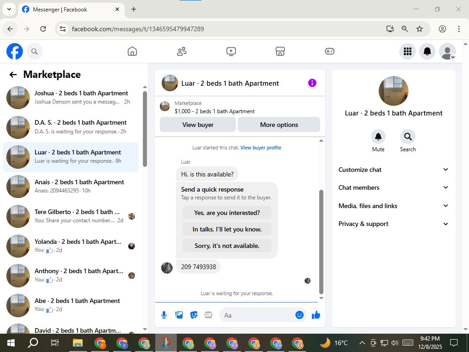Click the phone number message 209 7493938
The height and width of the screenshot is (352, 469).
[x=198, y=267]
